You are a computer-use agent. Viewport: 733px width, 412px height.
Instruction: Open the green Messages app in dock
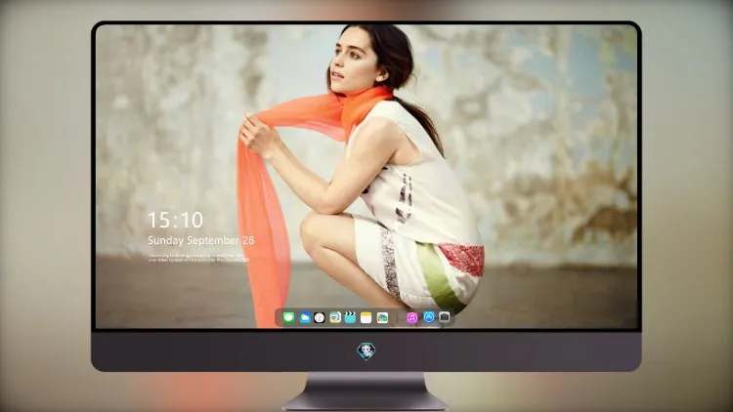(288, 318)
